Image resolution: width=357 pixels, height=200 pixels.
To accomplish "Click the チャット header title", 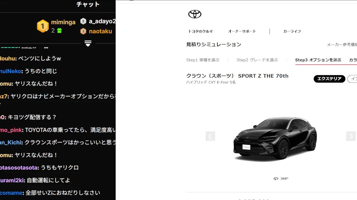I will click(88, 4).
